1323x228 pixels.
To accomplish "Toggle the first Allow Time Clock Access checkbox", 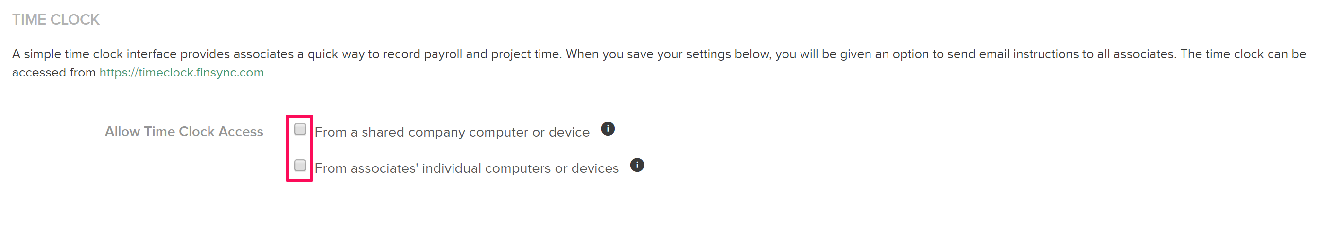I will (300, 129).
